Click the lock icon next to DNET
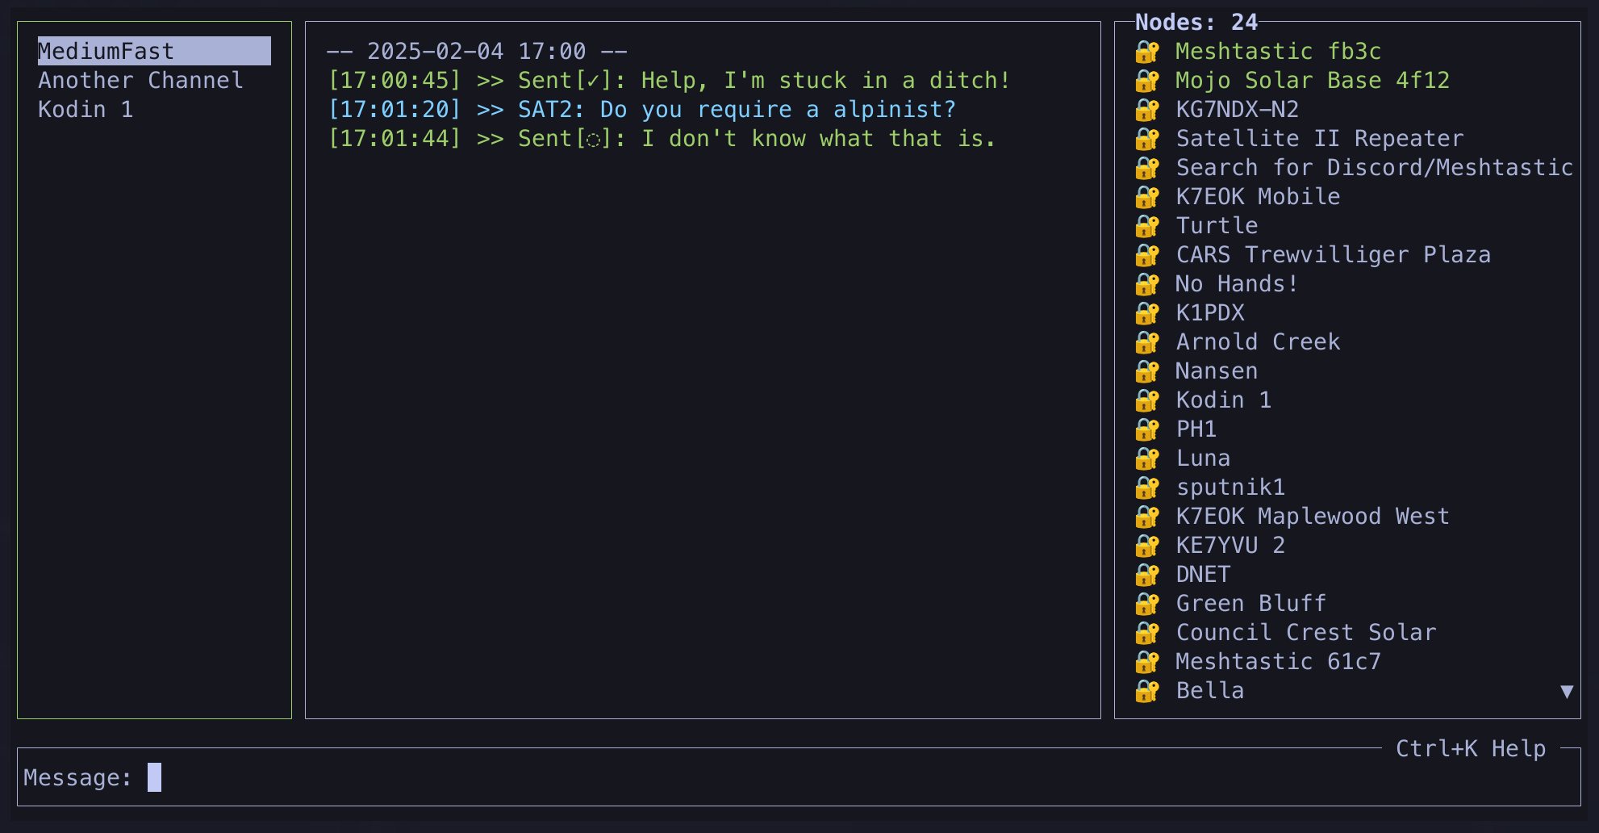1599x833 pixels. pos(1146,575)
